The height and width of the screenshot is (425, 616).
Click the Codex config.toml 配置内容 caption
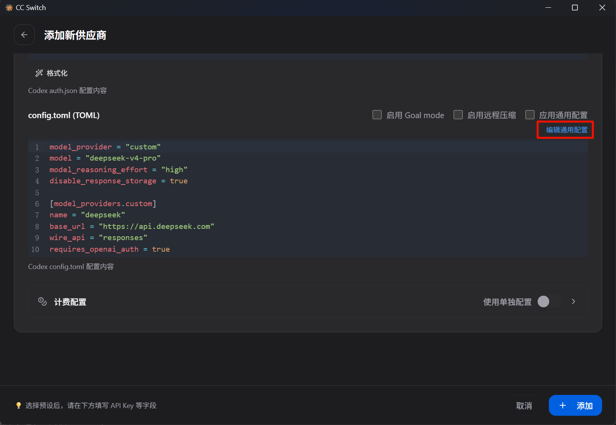71,266
